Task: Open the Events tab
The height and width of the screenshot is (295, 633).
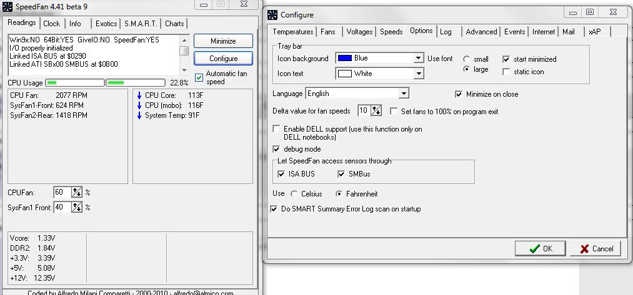Action: point(515,32)
